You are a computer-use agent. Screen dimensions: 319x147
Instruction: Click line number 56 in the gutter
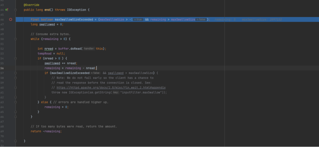coord(2,68)
